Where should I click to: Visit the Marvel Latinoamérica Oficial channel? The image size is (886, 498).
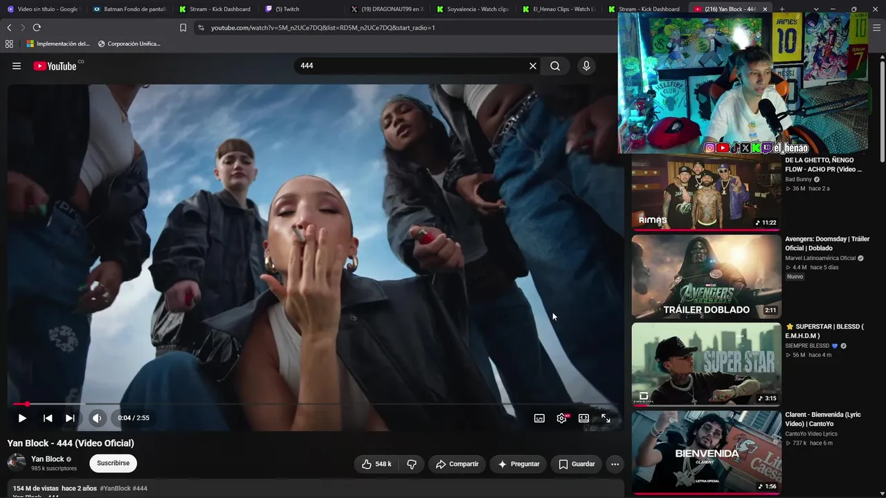pyautogui.click(x=820, y=258)
